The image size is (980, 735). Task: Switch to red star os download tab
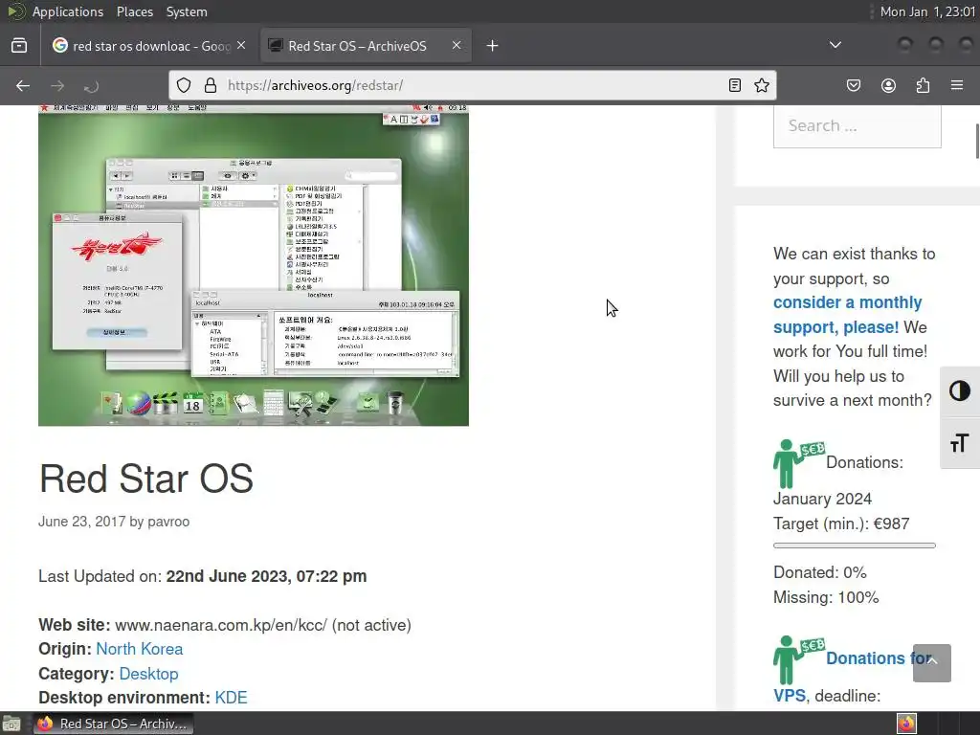[x=148, y=46]
